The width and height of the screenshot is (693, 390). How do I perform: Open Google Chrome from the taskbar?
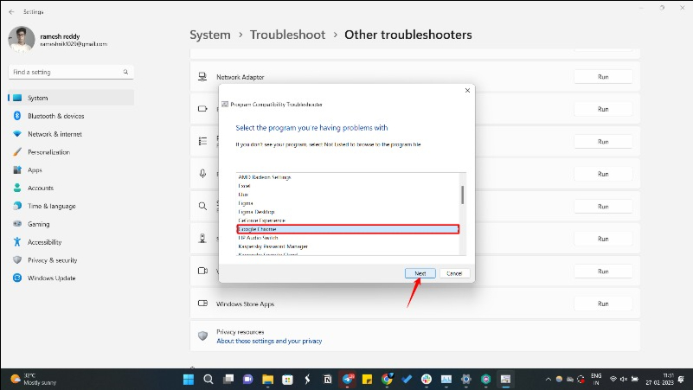387,379
